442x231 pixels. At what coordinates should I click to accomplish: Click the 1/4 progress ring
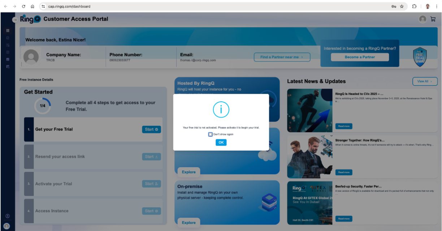43,106
